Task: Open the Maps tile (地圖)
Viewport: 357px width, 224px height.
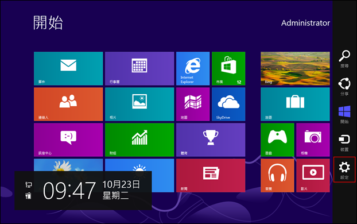Action: (x=193, y=104)
